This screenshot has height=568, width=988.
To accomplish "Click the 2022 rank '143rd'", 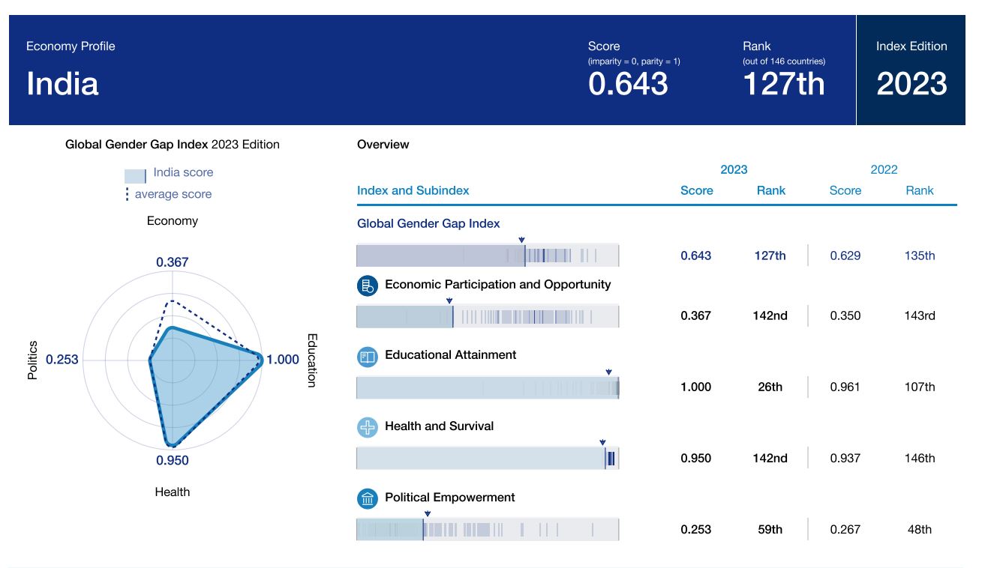I will (920, 316).
